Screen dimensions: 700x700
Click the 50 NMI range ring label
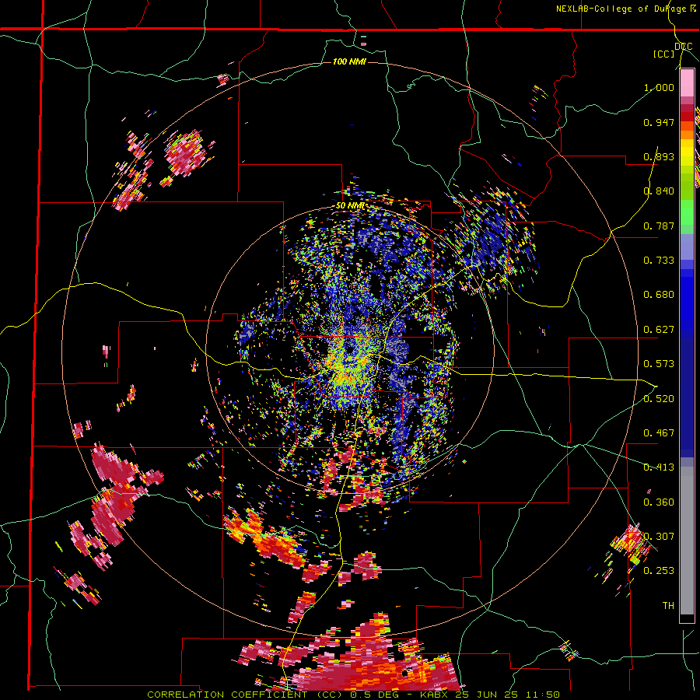point(350,206)
